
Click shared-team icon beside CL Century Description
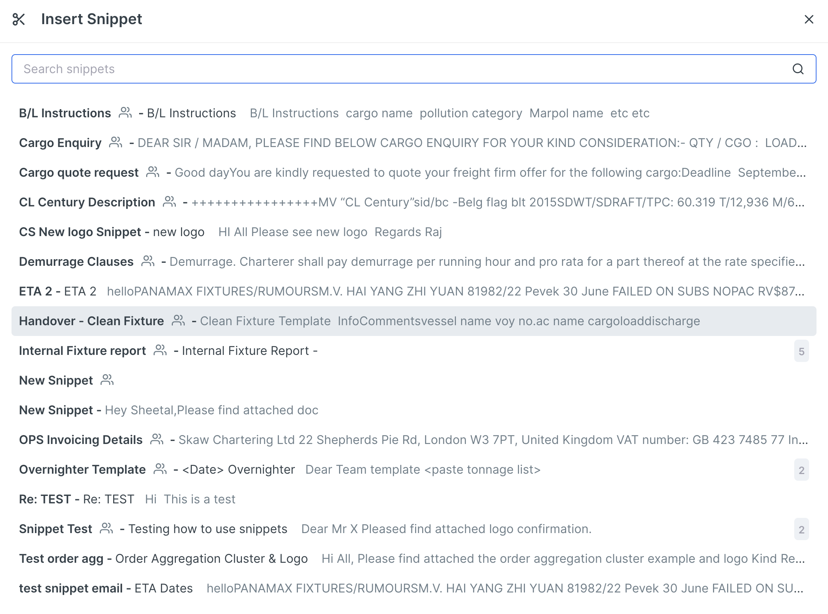(170, 202)
